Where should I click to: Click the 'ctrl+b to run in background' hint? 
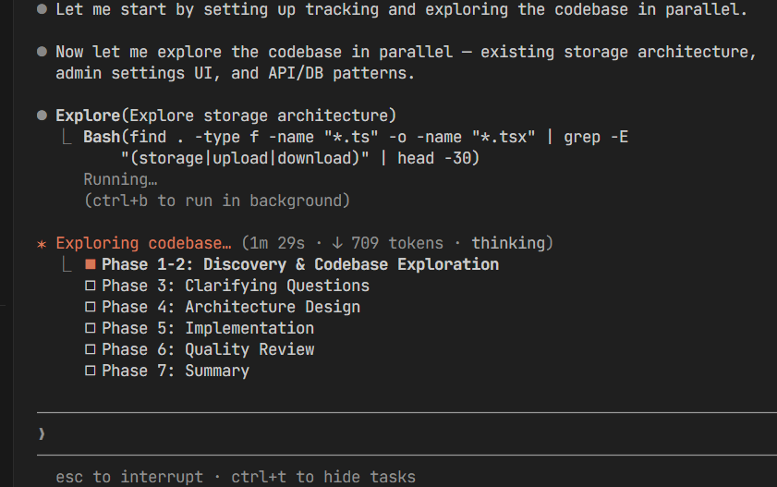pos(217,201)
